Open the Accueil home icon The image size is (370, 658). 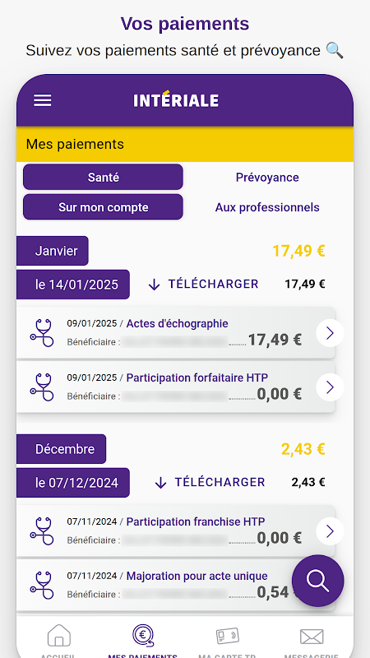[59, 635]
